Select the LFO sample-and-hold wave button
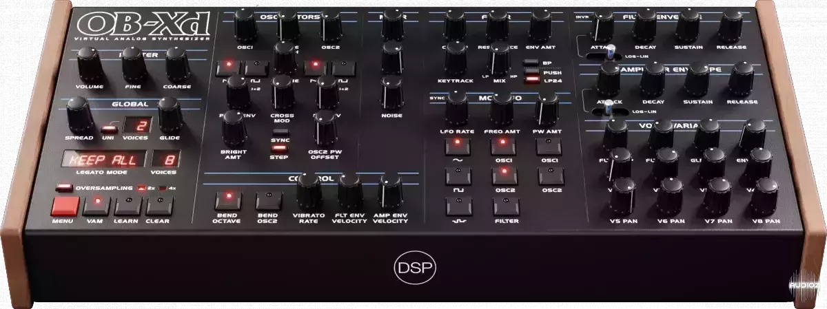Image resolution: width=827 pixels, height=309 pixels. pyautogui.click(x=456, y=205)
